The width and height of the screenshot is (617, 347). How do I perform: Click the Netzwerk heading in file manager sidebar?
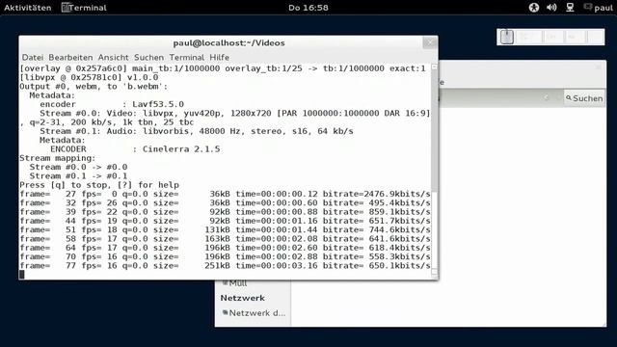tap(242, 298)
